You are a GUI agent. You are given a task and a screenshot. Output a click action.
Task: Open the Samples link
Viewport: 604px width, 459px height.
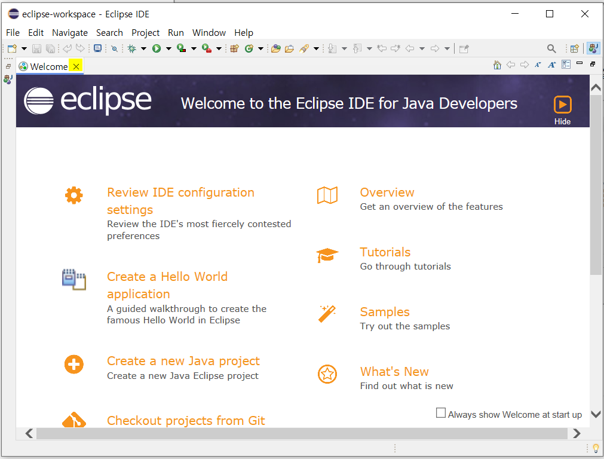point(384,312)
